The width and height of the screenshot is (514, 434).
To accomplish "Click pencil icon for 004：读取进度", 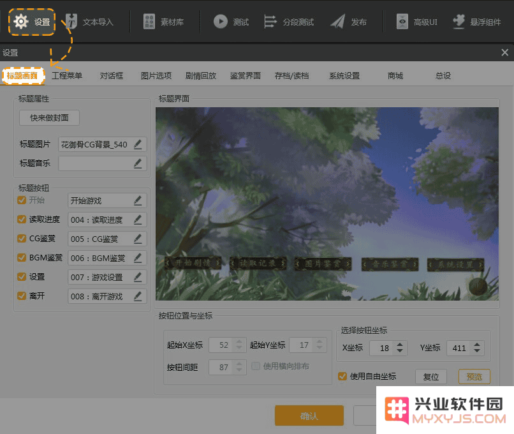I will click(x=138, y=220).
